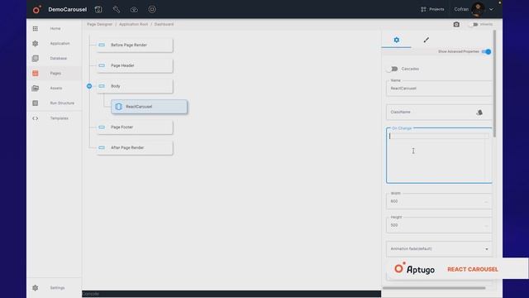Select the ReactCarousel node

tap(149, 107)
